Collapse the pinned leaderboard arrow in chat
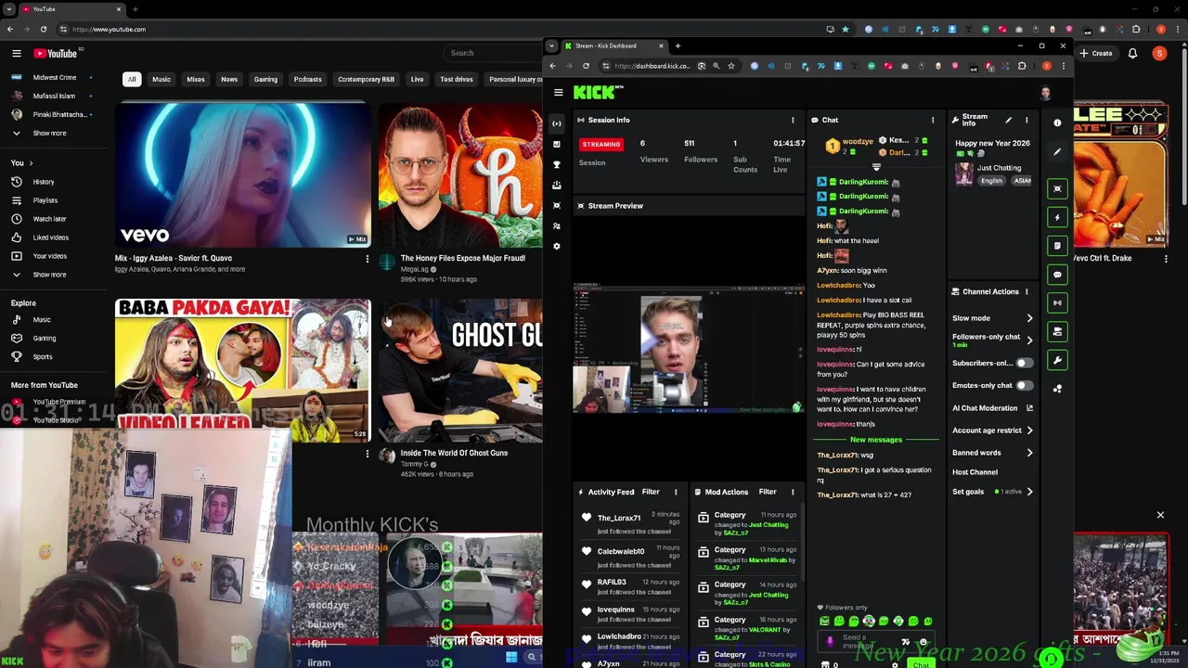The image size is (1188, 668). (x=876, y=167)
